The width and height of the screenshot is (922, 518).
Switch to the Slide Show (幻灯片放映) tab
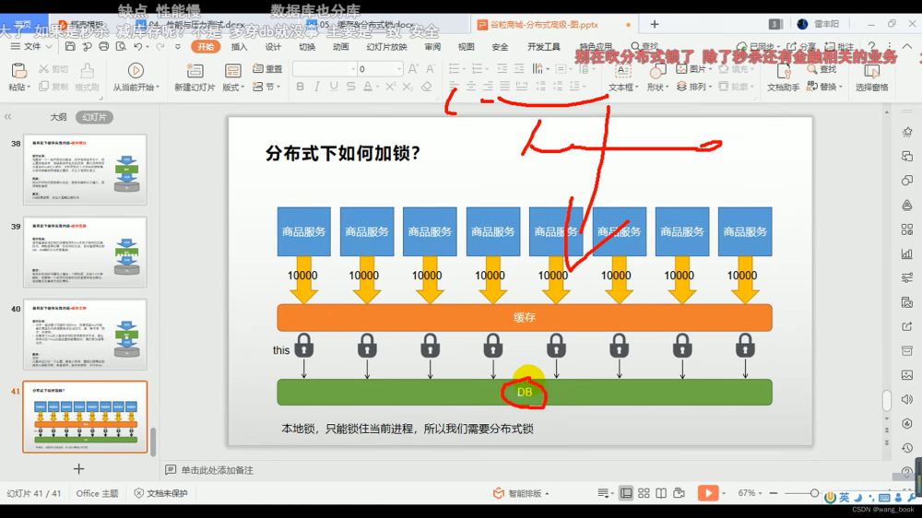(386, 46)
